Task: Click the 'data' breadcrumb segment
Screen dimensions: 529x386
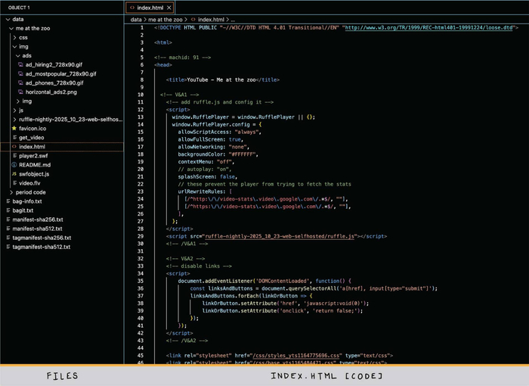Action: (x=136, y=20)
